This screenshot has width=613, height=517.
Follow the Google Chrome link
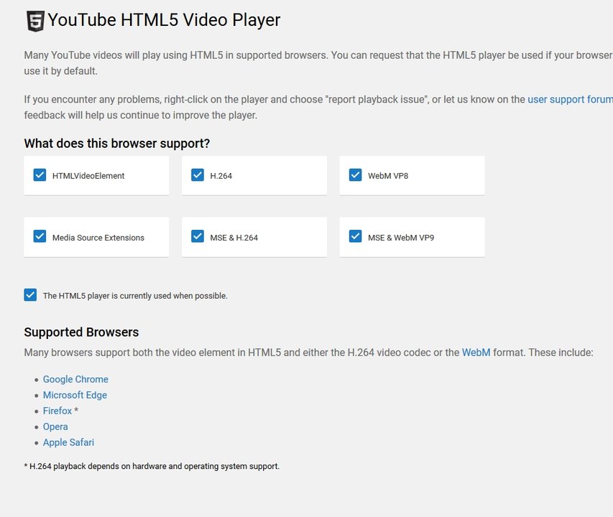[75, 379]
